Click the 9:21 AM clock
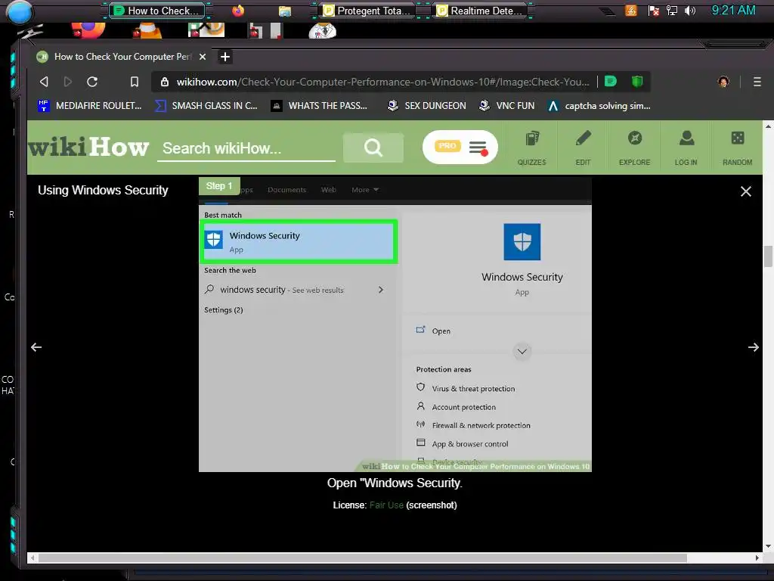The width and height of the screenshot is (774, 581). (733, 10)
